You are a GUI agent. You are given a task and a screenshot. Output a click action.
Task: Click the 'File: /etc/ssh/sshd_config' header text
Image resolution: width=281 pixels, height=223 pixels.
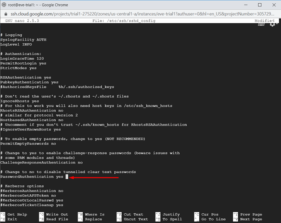pyautogui.click(x=124, y=21)
